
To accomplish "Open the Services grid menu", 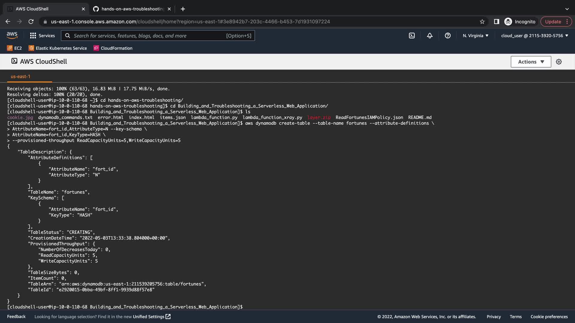I will click(42, 36).
